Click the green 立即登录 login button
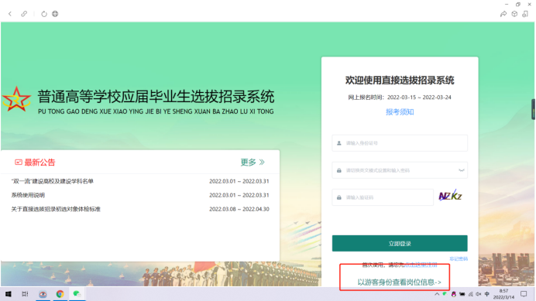The image size is (536, 301). pos(400,243)
